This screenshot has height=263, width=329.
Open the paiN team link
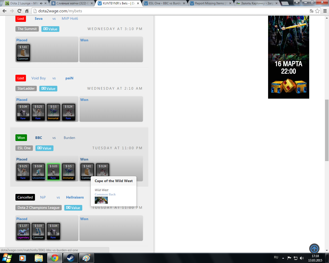69,78
